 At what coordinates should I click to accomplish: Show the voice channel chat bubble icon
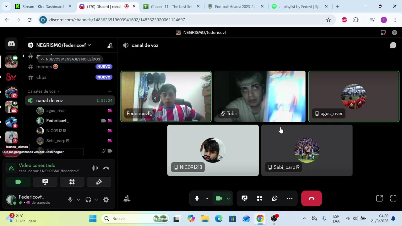tap(393, 46)
